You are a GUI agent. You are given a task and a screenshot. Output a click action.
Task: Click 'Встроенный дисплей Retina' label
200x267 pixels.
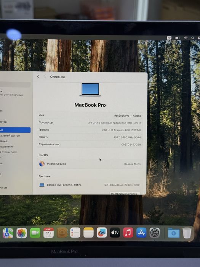[x=64, y=185]
